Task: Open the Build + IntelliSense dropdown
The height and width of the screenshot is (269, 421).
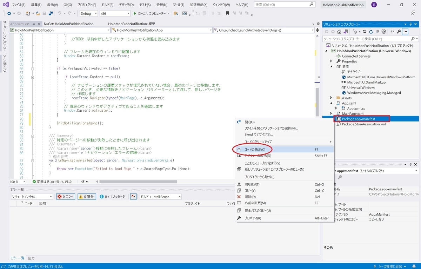Action: [x=160, y=197]
